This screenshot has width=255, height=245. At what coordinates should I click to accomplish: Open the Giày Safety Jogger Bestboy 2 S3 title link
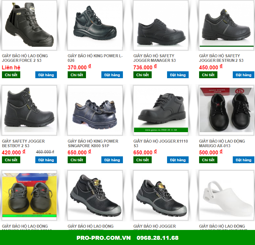click(23, 143)
